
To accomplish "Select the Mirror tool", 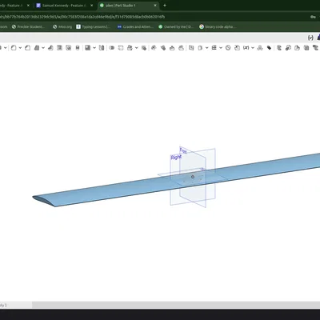I will pyautogui.click(x=102, y=48).
